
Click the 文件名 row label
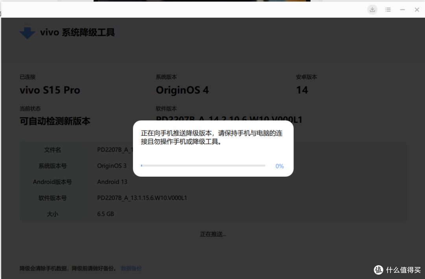coord(52,150)
